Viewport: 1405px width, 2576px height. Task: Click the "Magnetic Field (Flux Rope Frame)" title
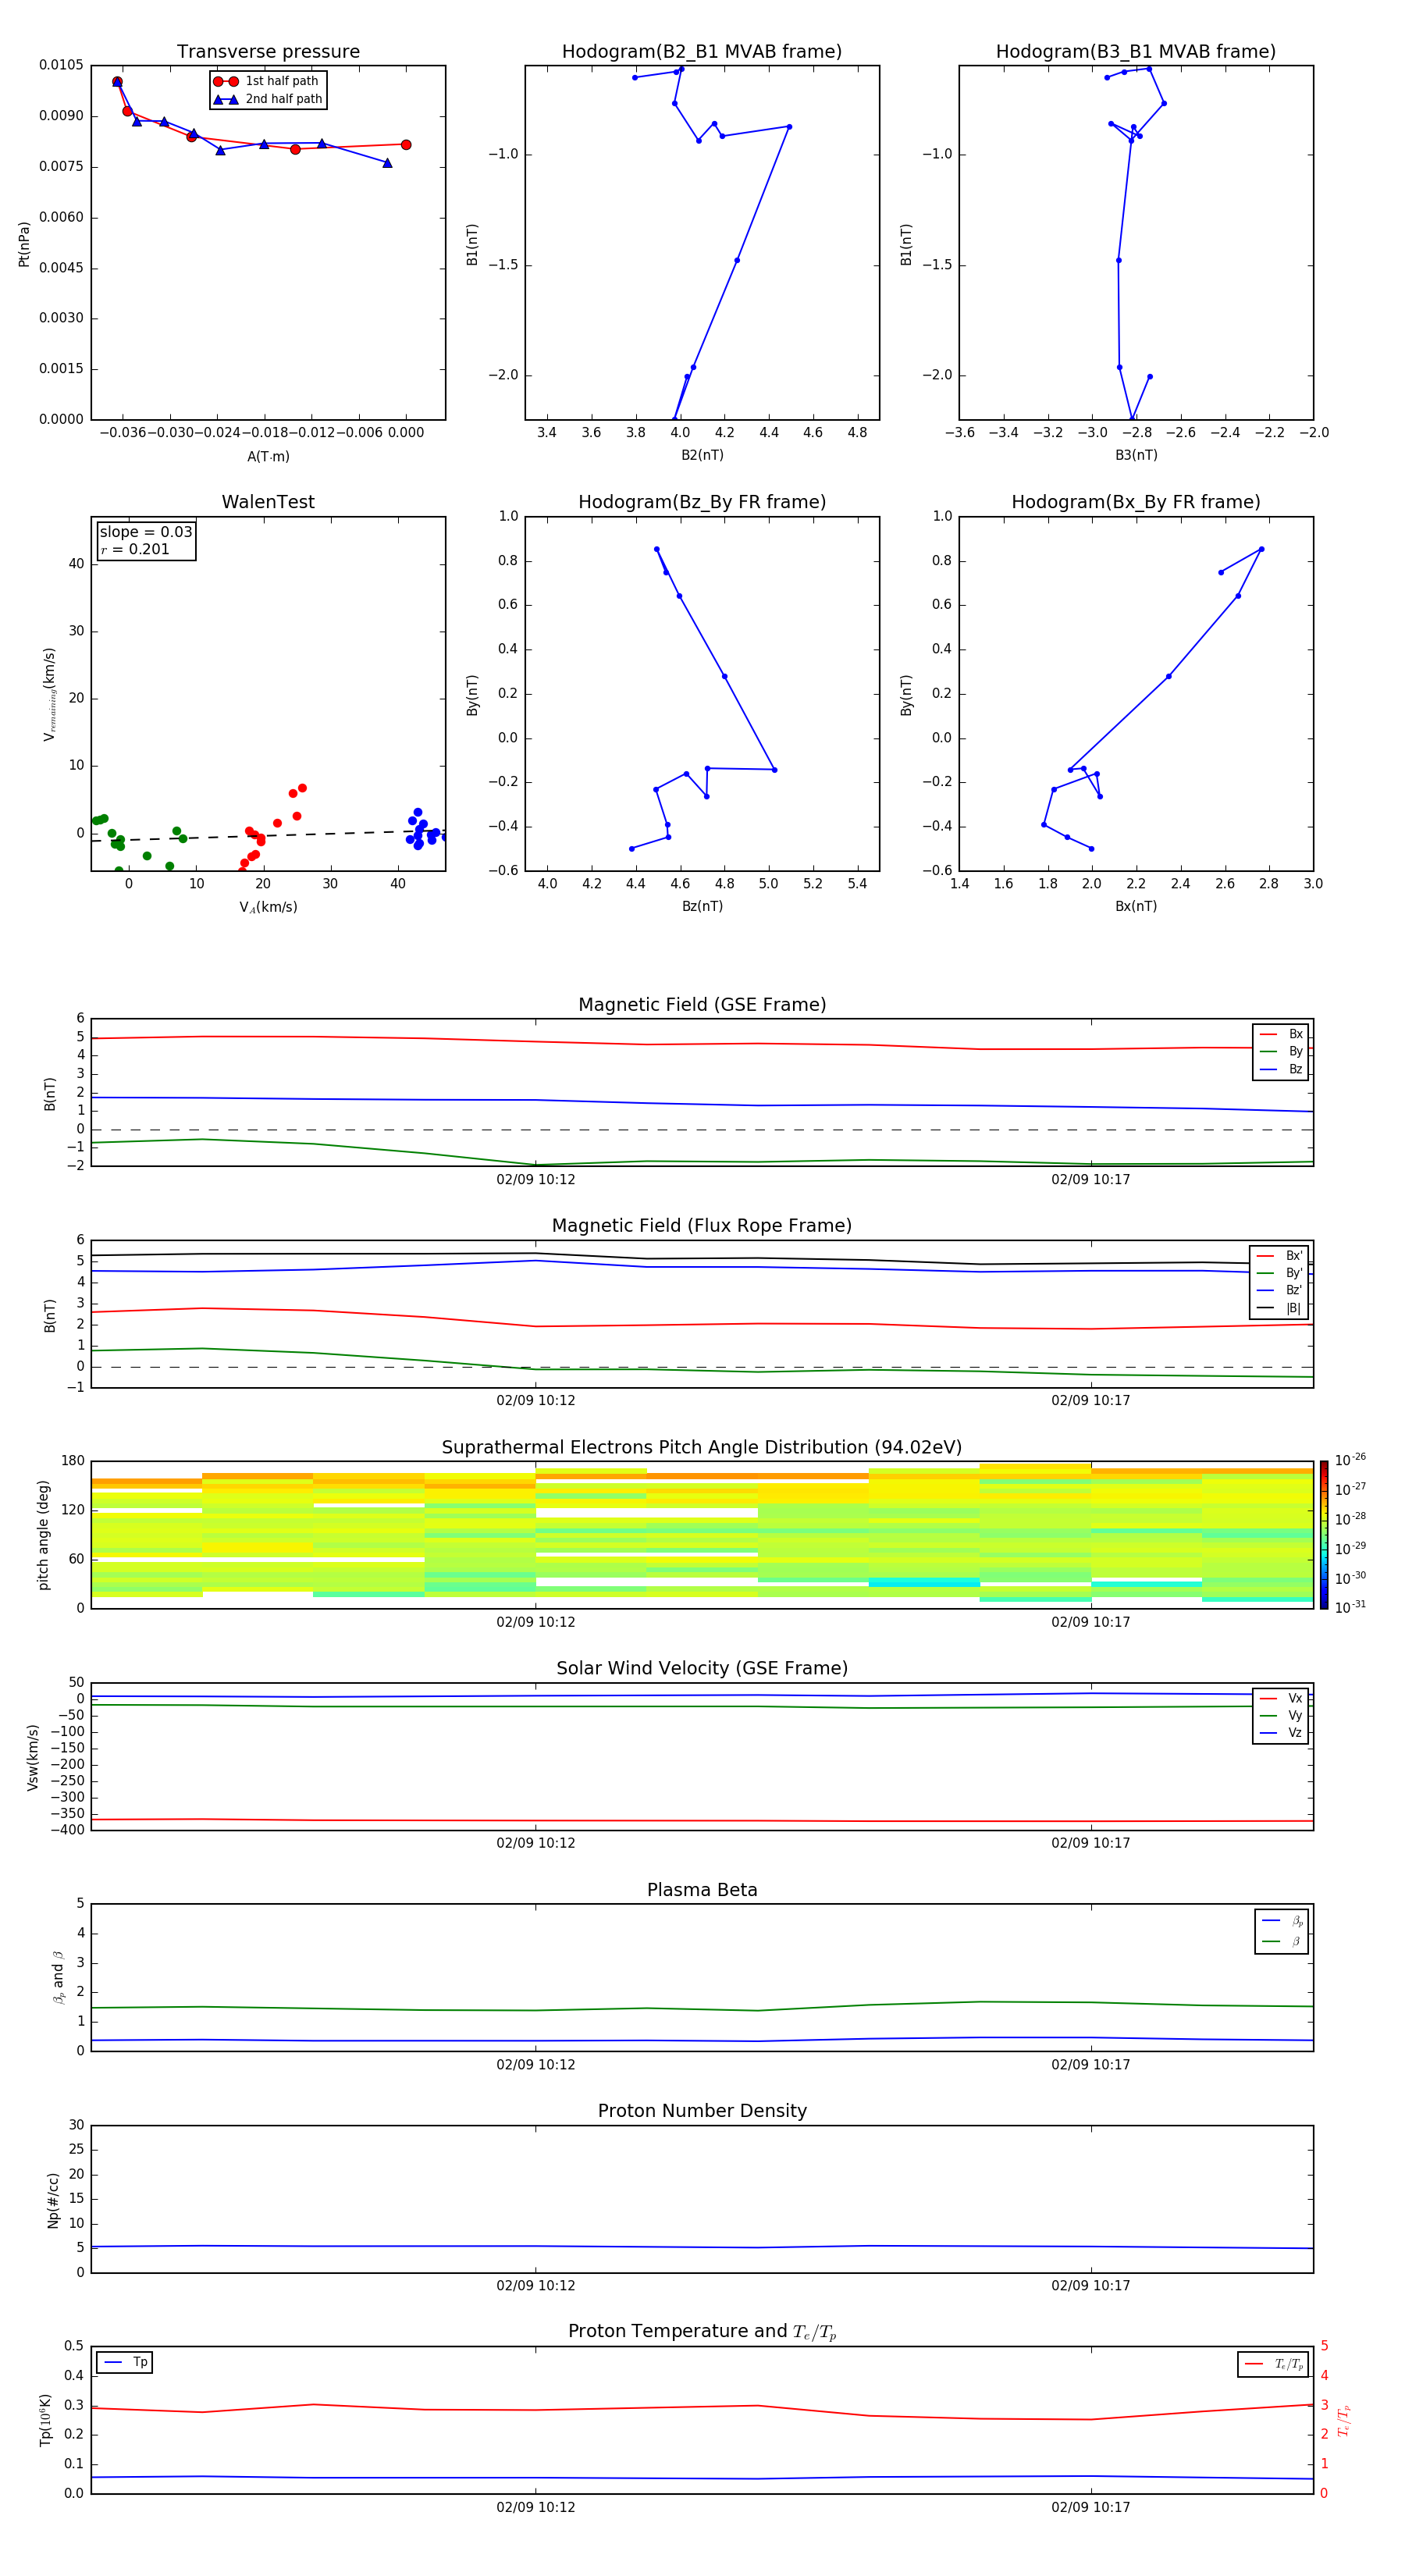(x=702, y=1226)
